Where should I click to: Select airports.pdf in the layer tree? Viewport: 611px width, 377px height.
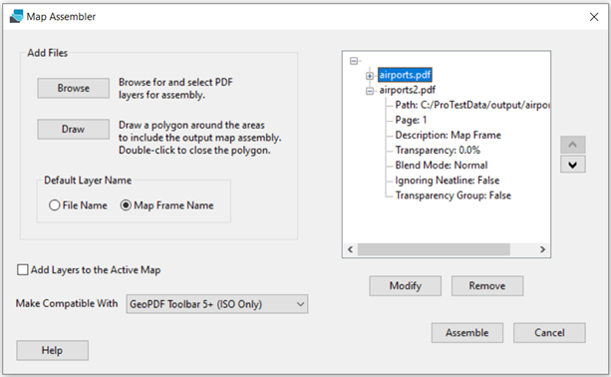coord(405,75)
